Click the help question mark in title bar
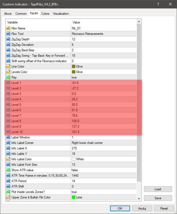Viewport: 177px width, 214px height. coord(158,4)
